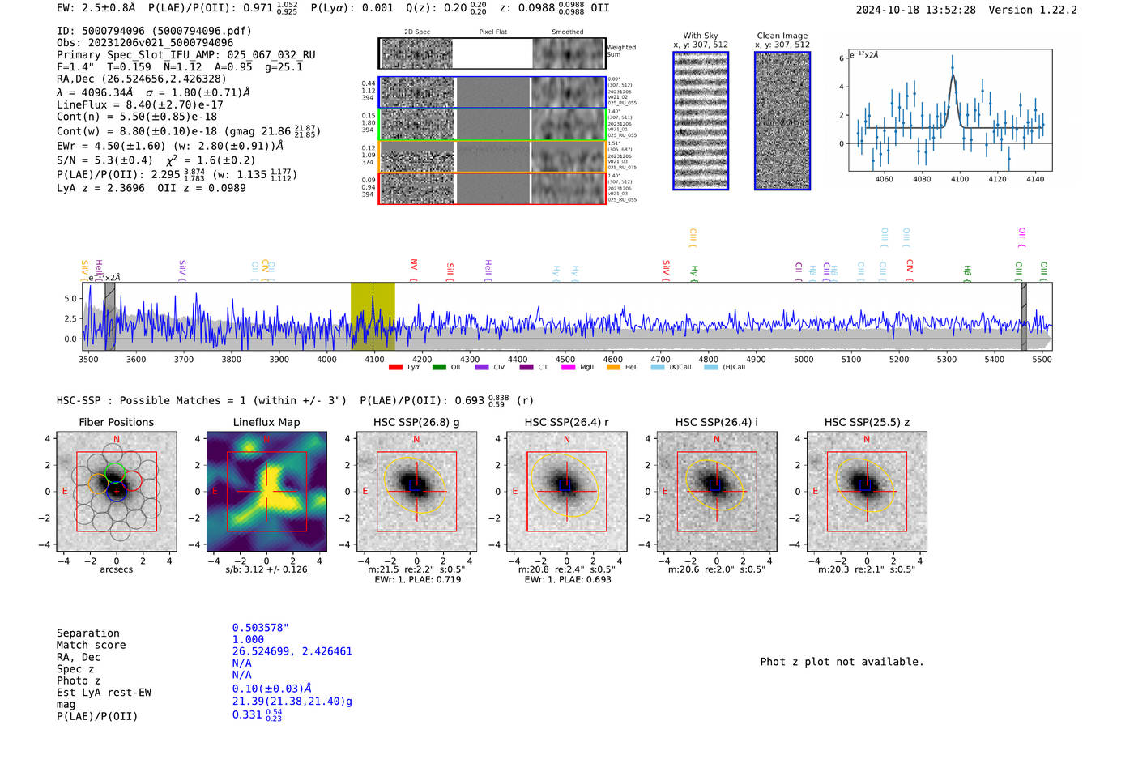Click the m:20.3 re:2.1" caption under z image
The width and height of the screenshot is (1134, 772).
tap(867, 569)
